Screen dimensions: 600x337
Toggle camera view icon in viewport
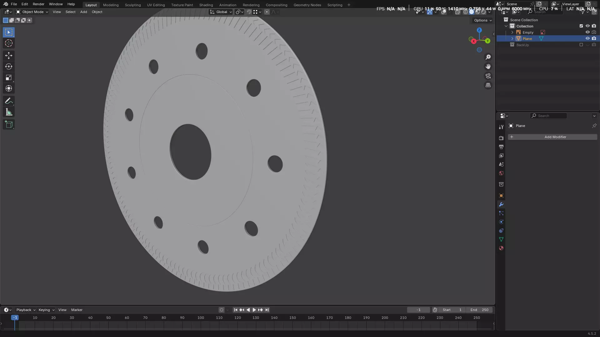[488, 76]
